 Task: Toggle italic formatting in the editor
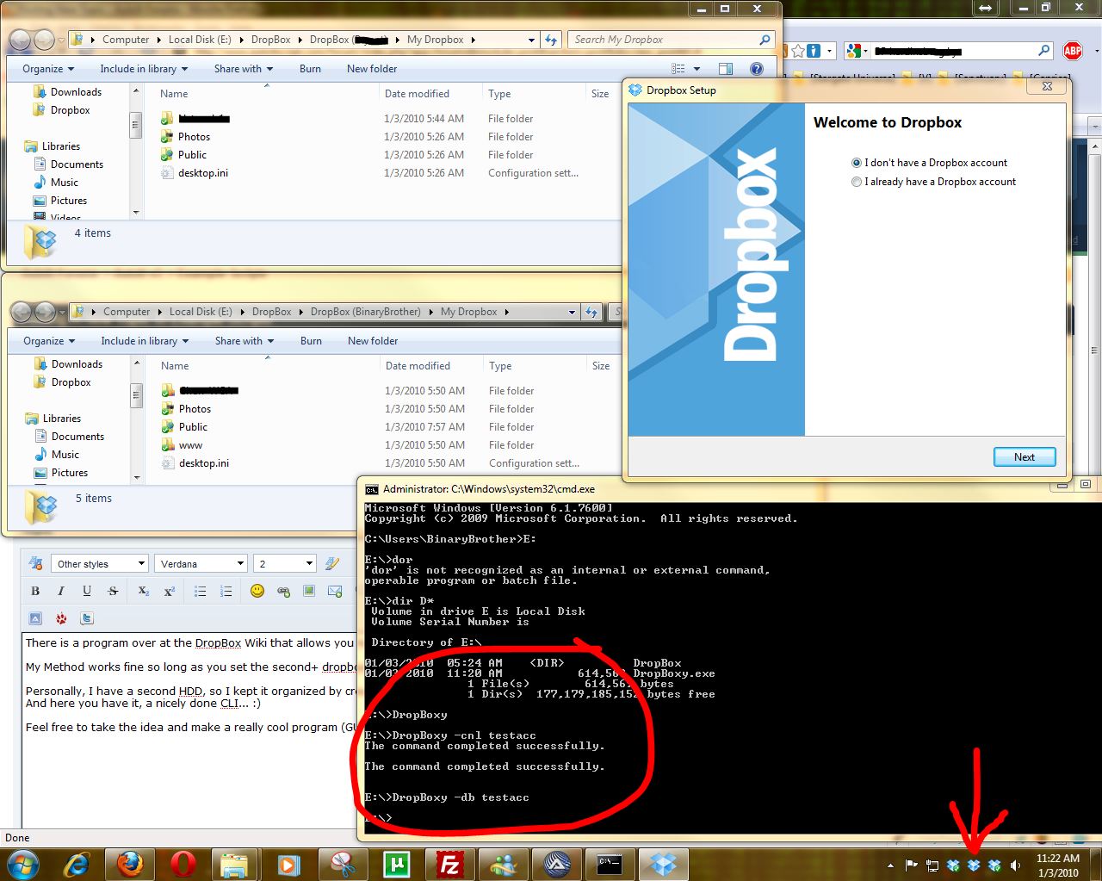(x=61, y=591)
